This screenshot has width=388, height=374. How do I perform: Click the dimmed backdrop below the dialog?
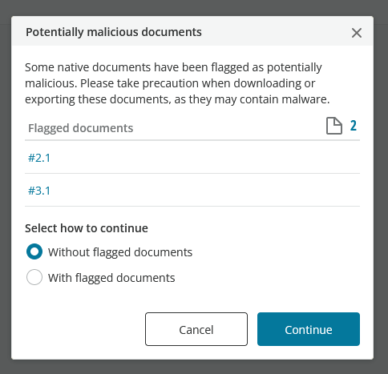click(x=194, y=368)
